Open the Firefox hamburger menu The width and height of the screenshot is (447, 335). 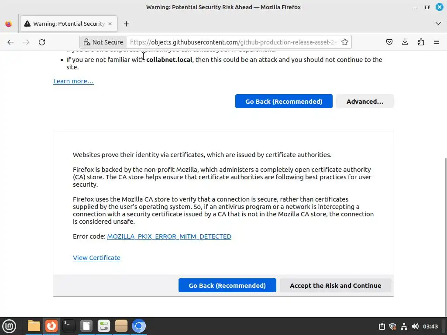436,42
